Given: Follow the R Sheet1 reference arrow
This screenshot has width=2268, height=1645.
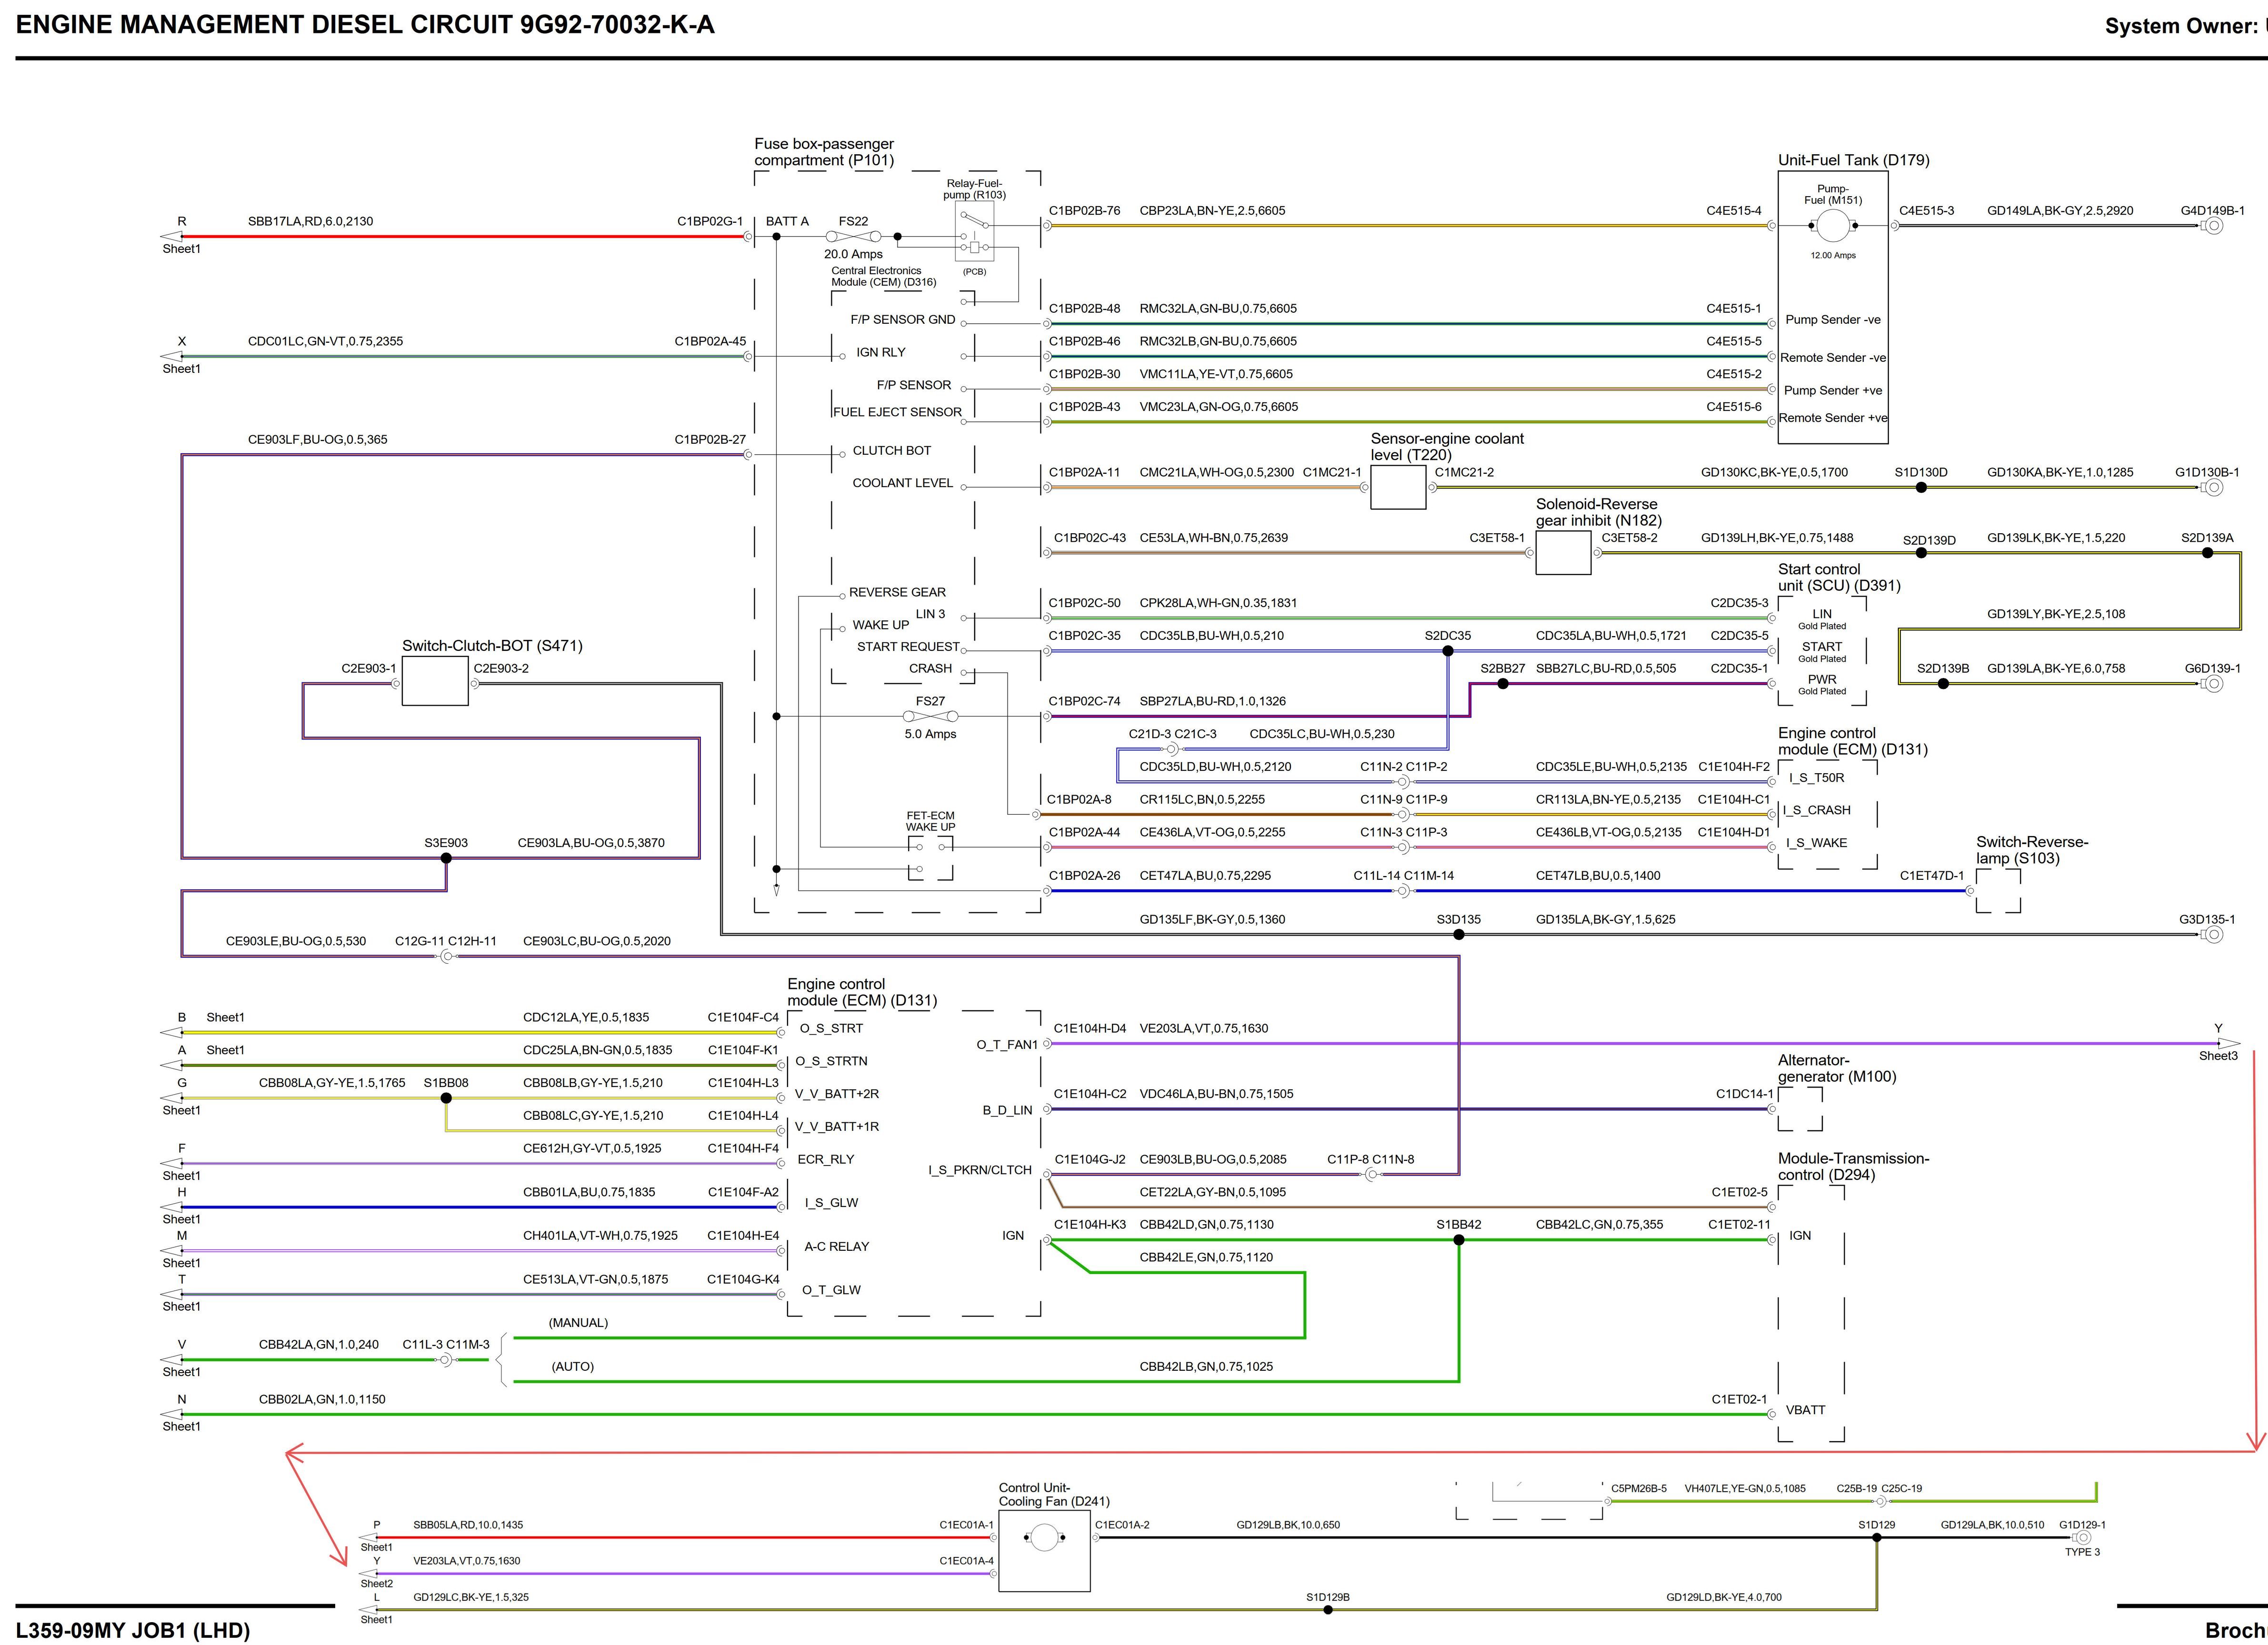Looking at the screenshot, I should 173,237.
